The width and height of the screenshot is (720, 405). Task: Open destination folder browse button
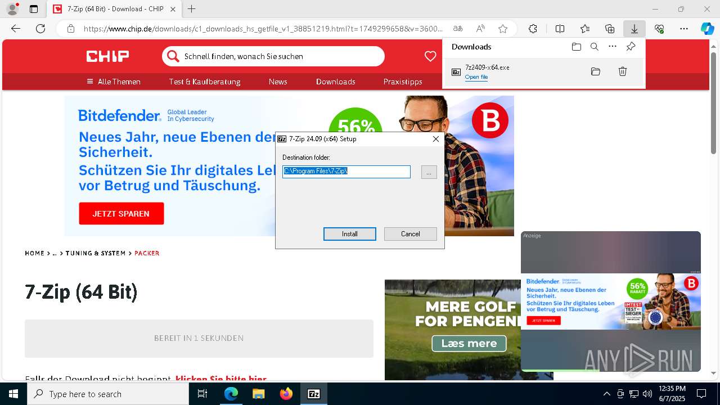pos(429,172)
